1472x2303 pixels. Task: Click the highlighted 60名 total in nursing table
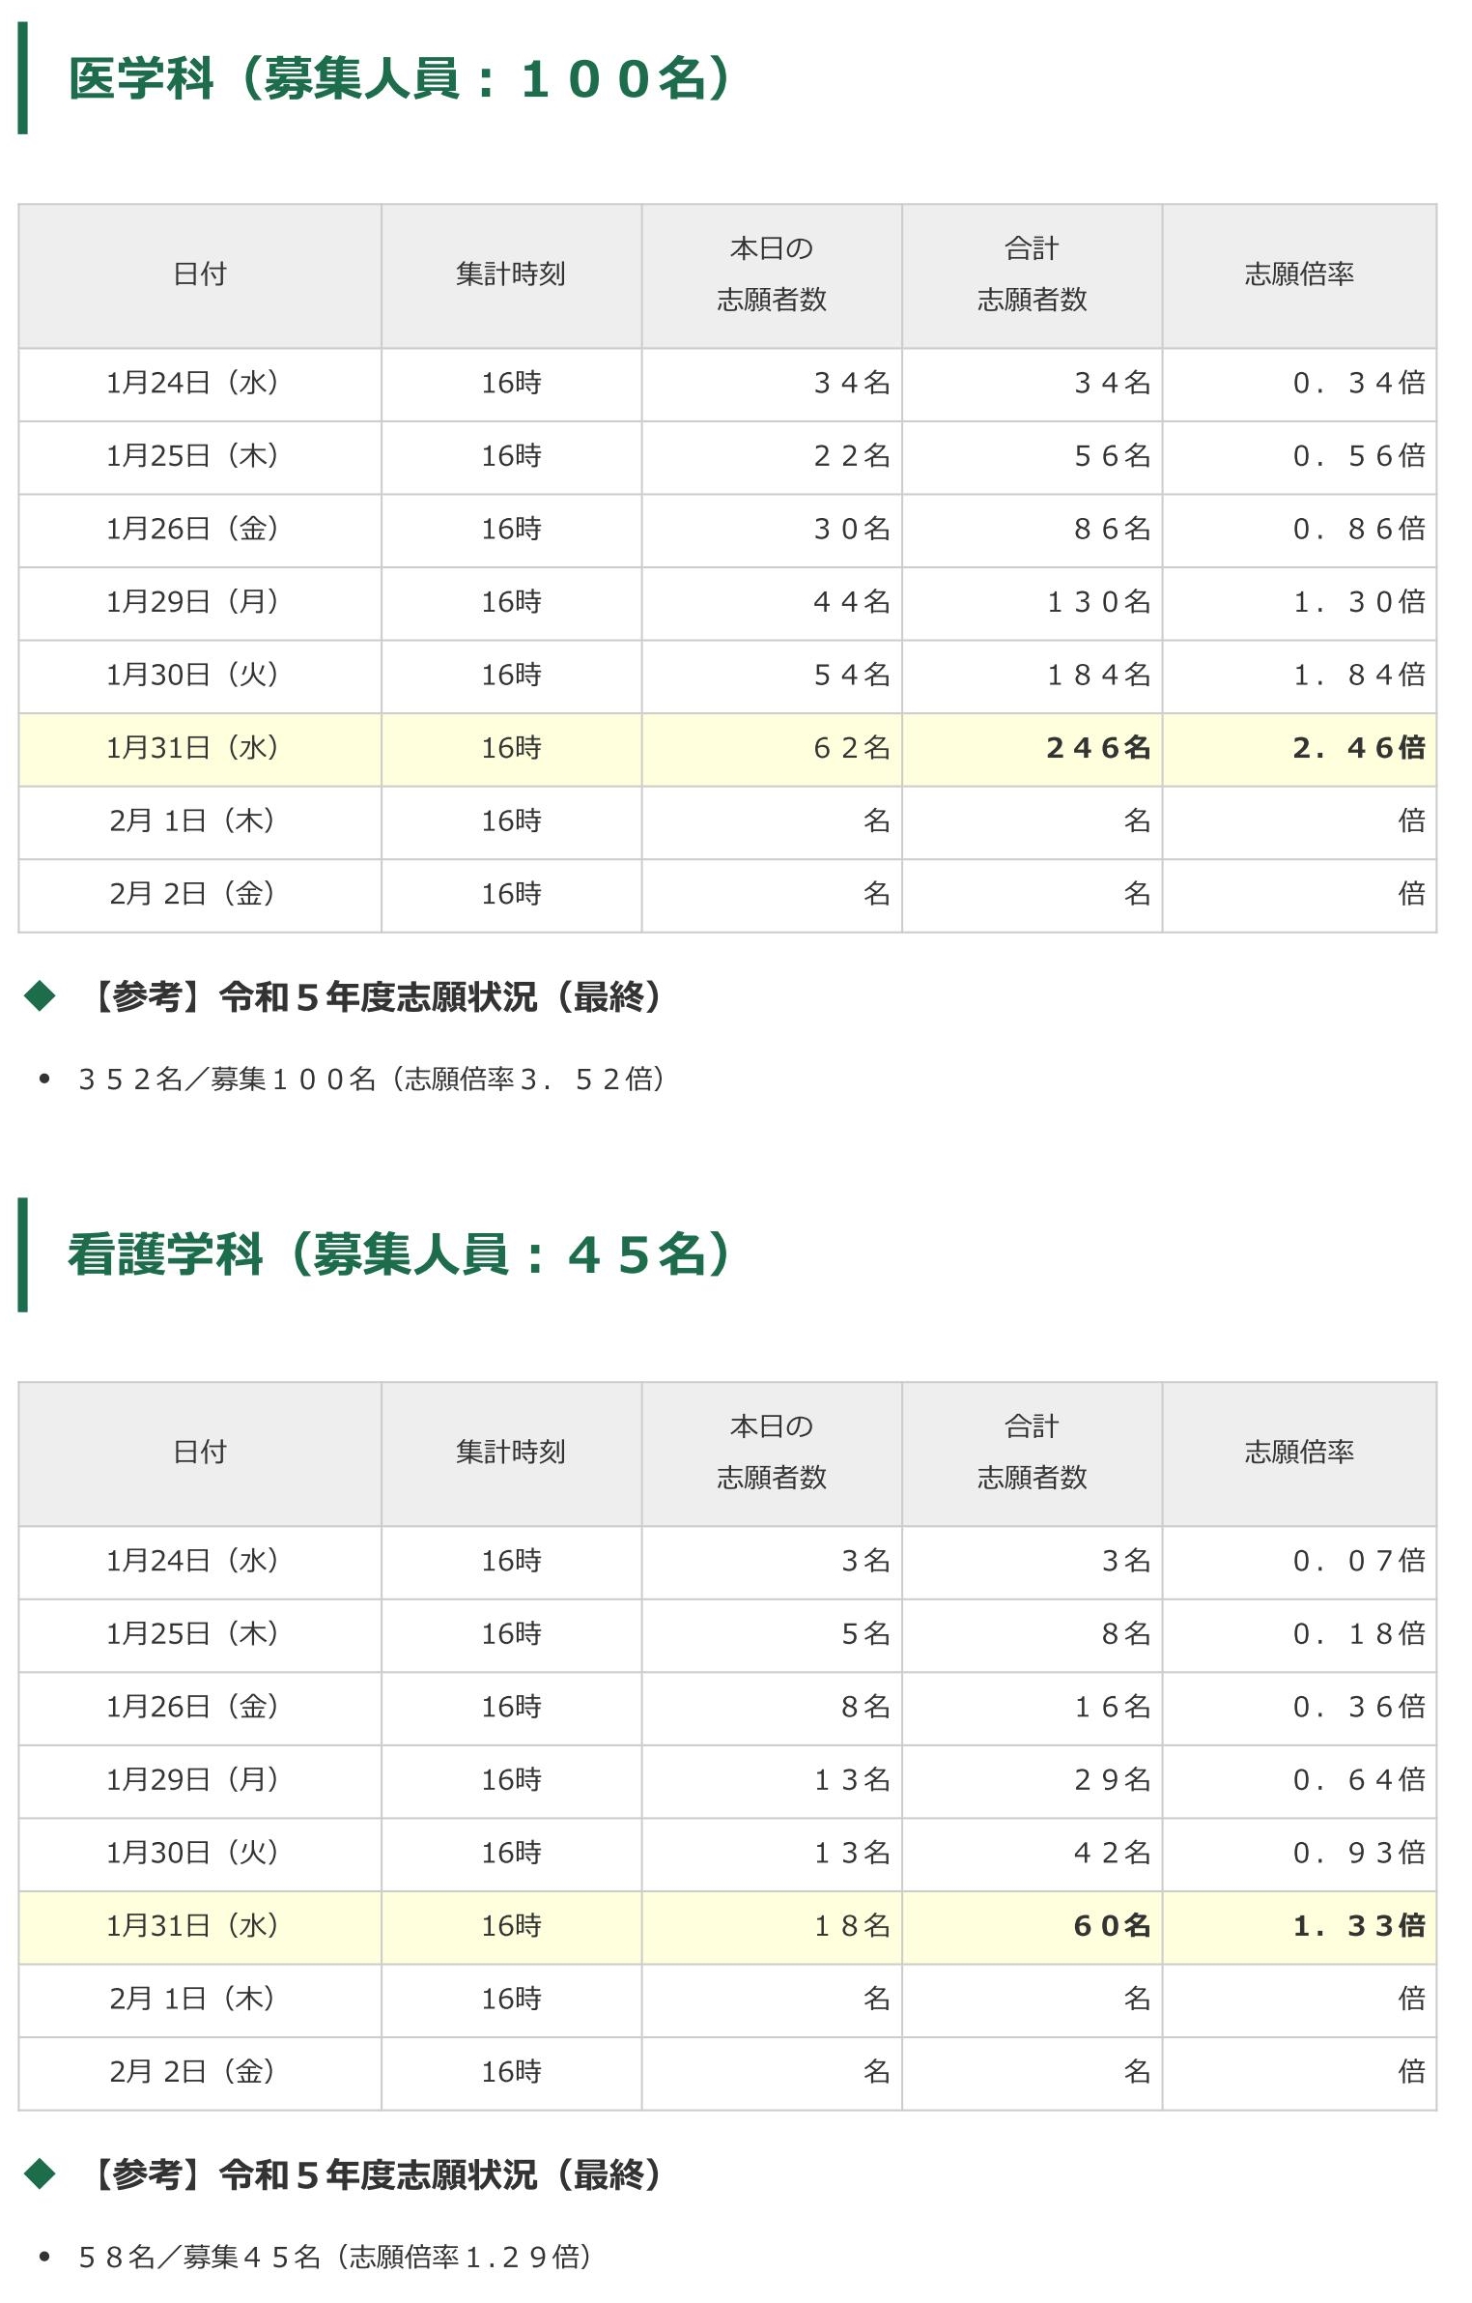1111,1925
